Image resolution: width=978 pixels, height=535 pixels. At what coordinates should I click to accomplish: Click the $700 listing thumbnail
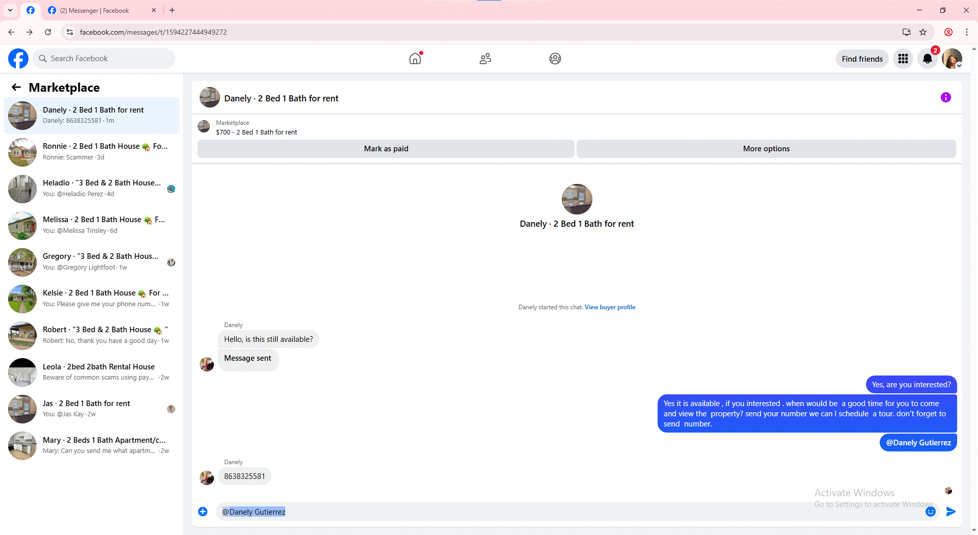[204, 126]
